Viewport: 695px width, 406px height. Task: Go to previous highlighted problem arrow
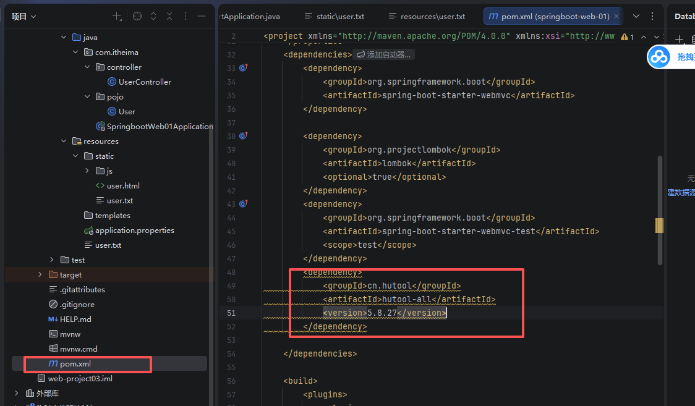[644, 37]
